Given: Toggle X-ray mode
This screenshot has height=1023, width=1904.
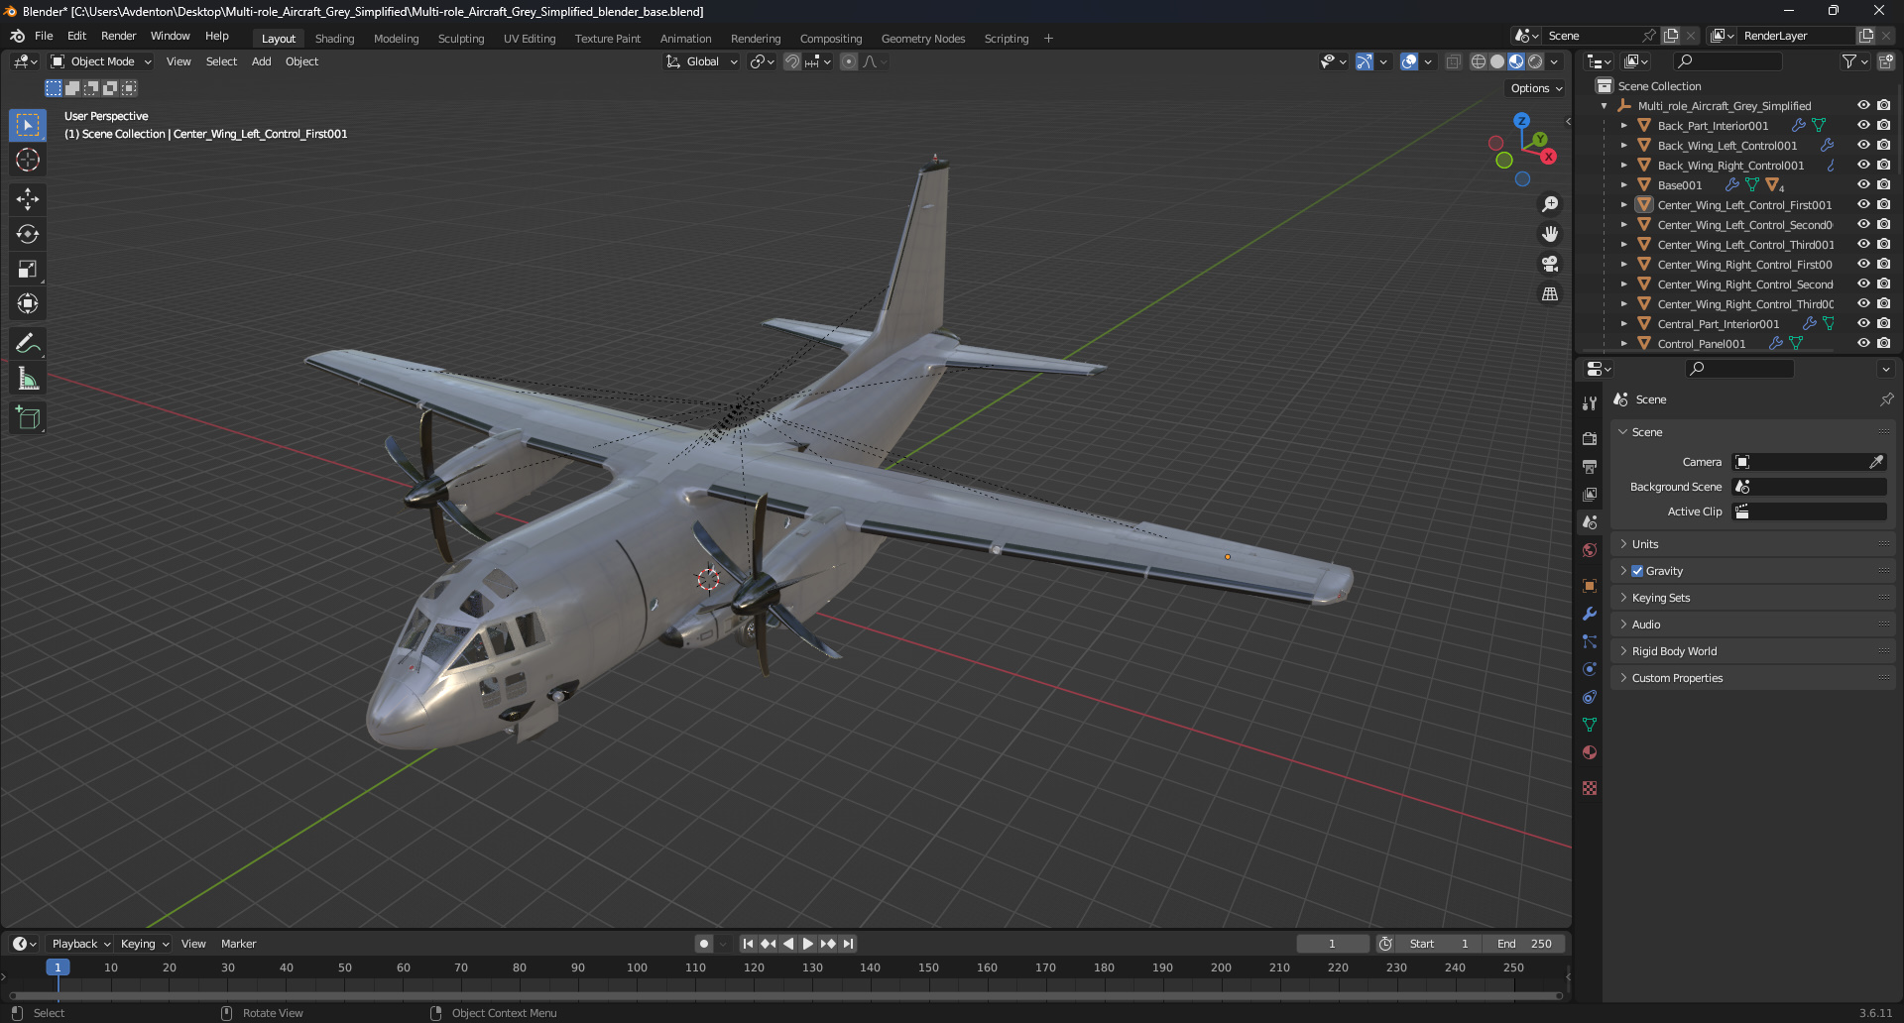Looking at the screenshot, I should tap(1453, 61).
